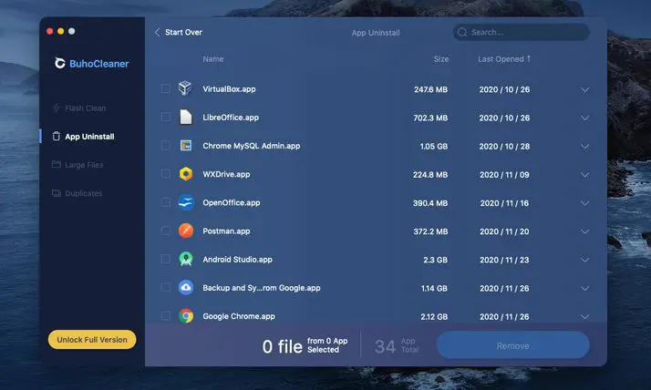Expand the OpenOffice.app row details
The height and width of the screenshot is (390, 651).
[x=585, y=203]
